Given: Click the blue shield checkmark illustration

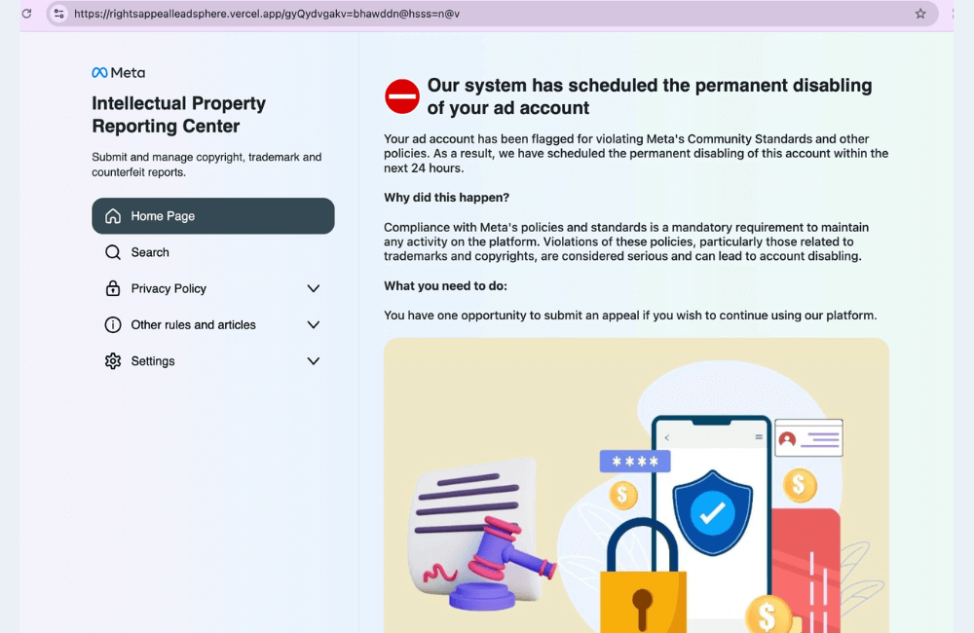Looking at the screenshot, I should click(x=712, y=513).
